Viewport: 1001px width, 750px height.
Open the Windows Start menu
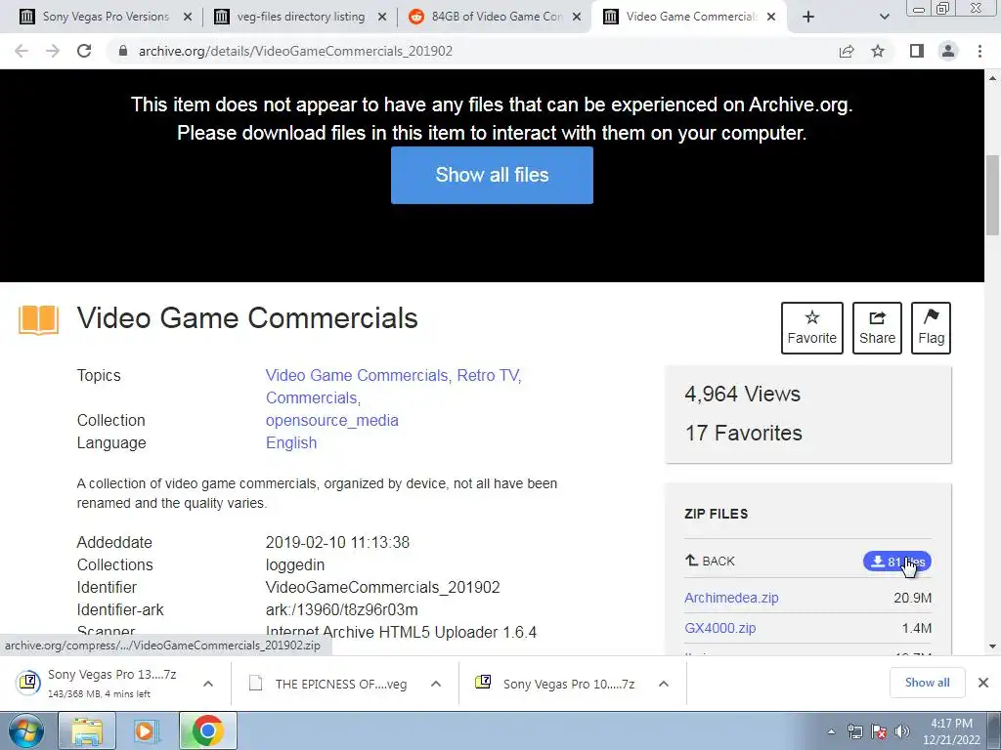coord(25,730)
